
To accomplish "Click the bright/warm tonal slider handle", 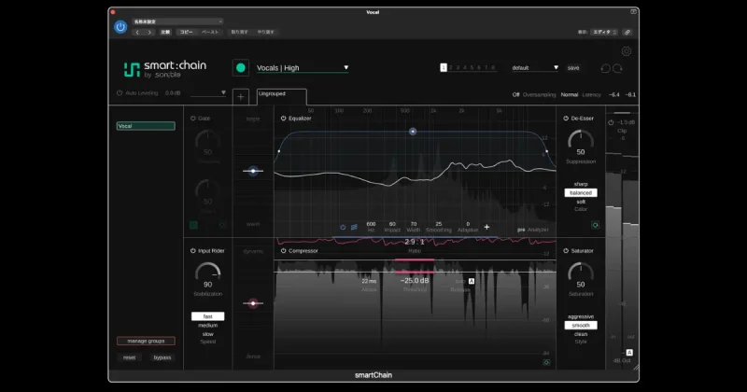I will pos(253,171).
